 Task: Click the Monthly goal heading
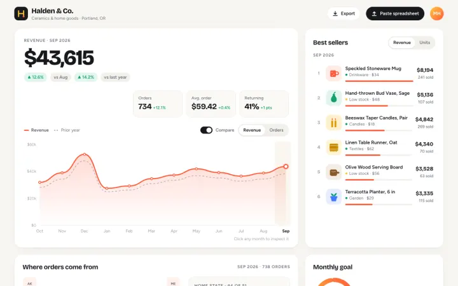pos(333,267)
